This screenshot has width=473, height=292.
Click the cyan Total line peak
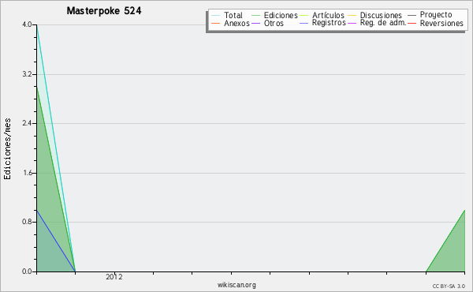point(37,26)
